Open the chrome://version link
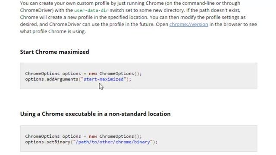Image resolution: width=276 pixels, height=155 pixels. pyautogui.click(x=189, y=25)
